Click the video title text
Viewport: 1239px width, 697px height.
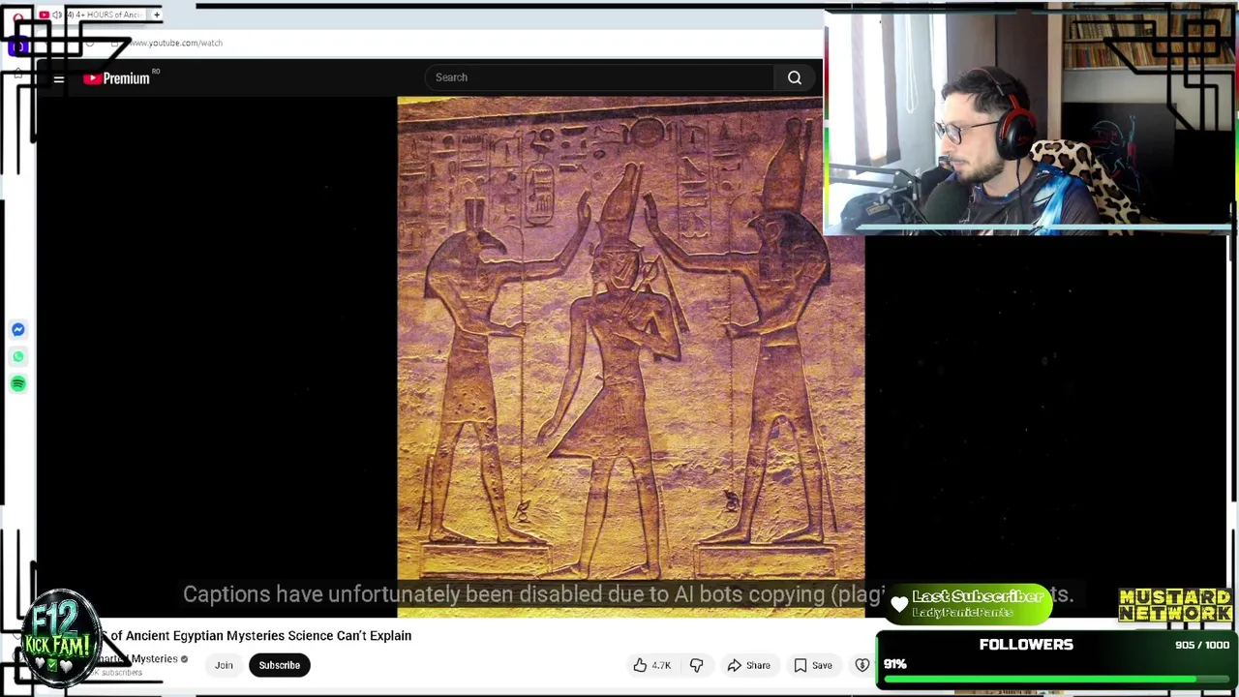259,636
